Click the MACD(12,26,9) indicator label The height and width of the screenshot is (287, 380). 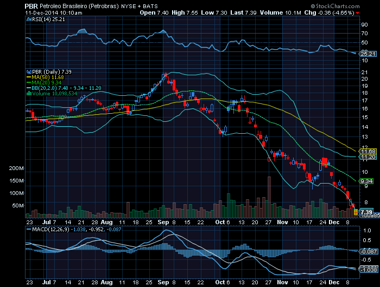[49, 229]
